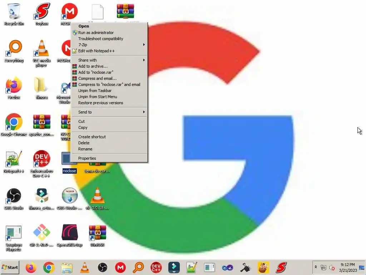Viewport: 366px width, 275px height.
Task: Select the Git-2.40.0-... installer icon
Action: click(41, 236)
